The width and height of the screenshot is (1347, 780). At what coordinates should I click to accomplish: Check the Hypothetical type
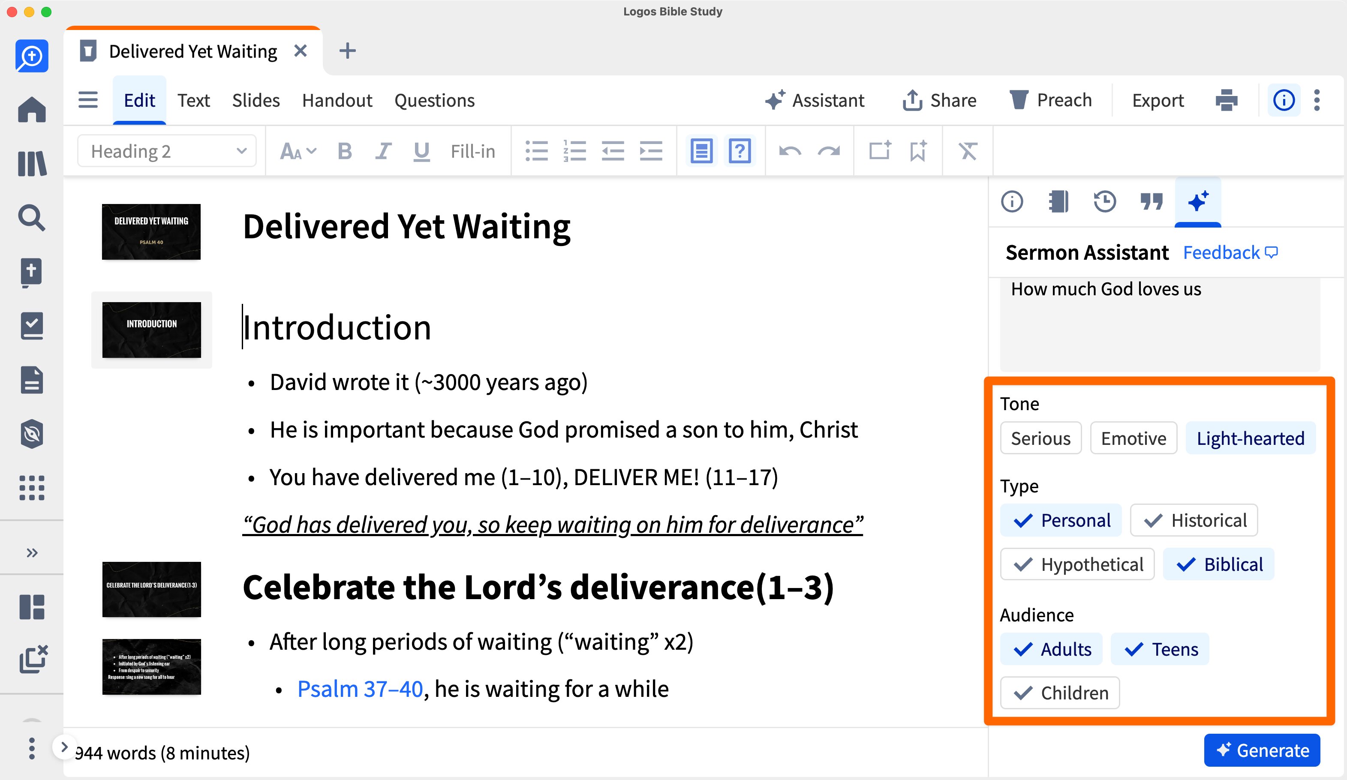(x=1077, y=564)
